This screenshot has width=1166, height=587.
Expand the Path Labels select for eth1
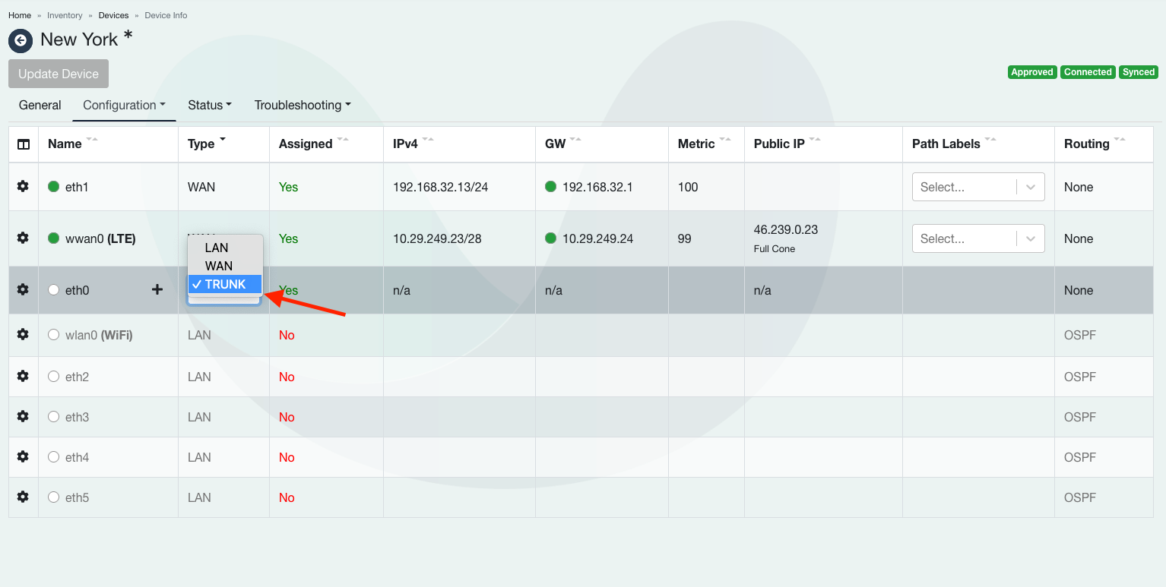[977, 187]
